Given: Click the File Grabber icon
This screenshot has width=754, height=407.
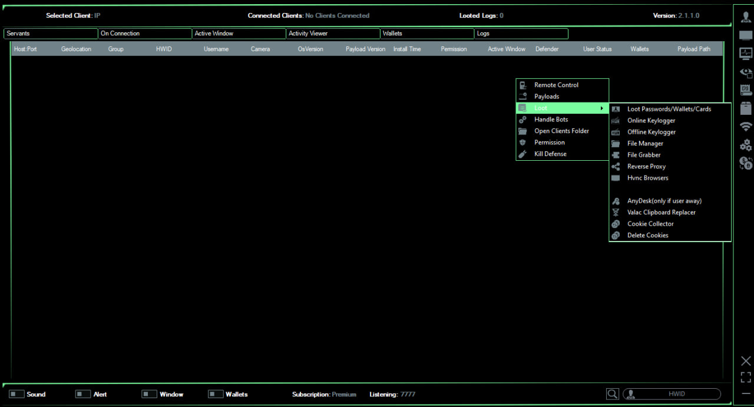Looking at the screenshot, I should pyautogui.click(x=616, y=155).
